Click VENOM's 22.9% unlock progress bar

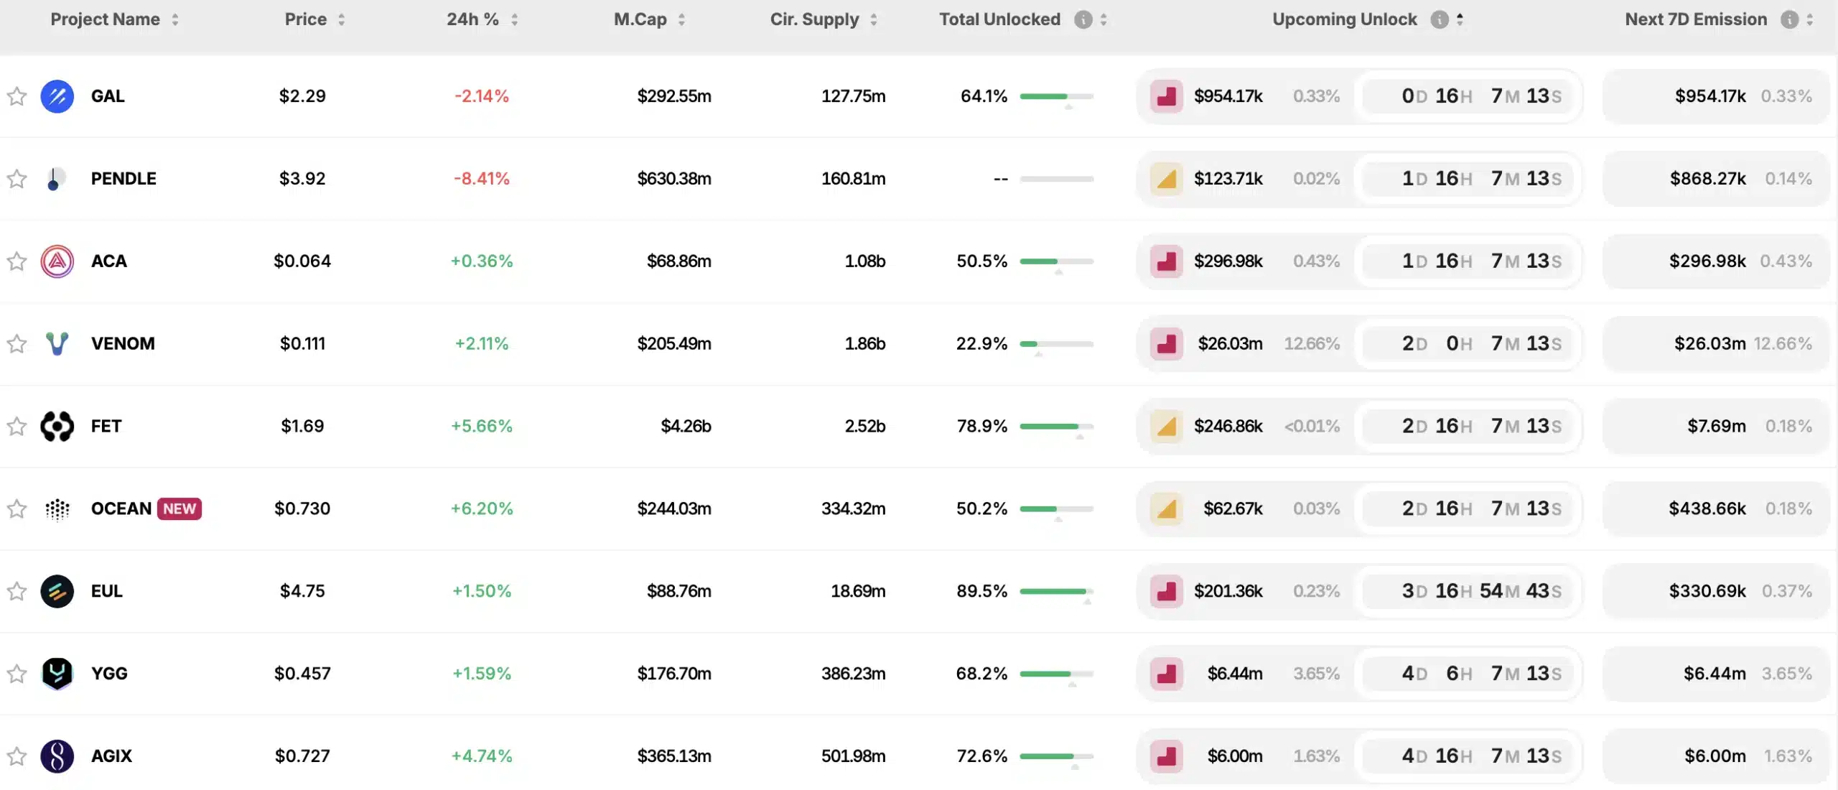pyautogui.click(x=1057, y=344)
